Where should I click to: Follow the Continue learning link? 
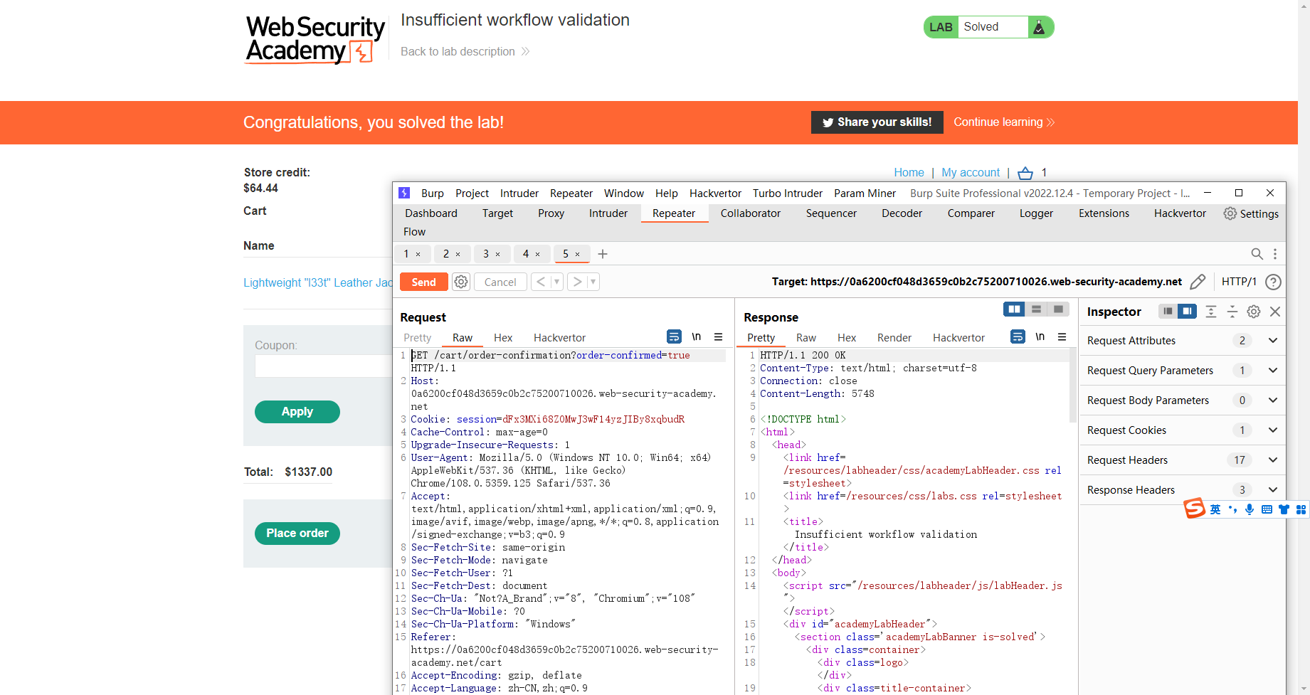(1003, 122)
